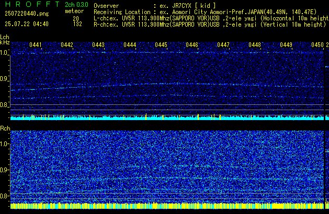Select time marker 0441

[36, 45]
